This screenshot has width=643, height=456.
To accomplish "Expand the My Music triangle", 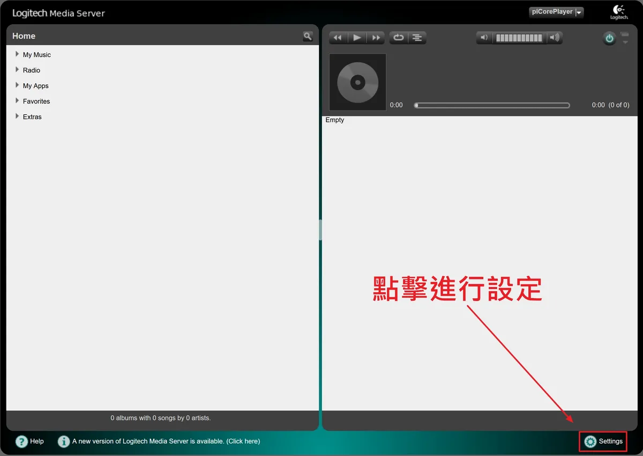I will pyautogui.click(x=17, y=54).
